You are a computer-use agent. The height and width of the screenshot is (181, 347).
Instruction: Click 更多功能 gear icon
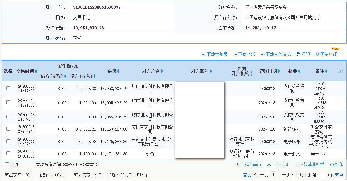coord(317,55)
